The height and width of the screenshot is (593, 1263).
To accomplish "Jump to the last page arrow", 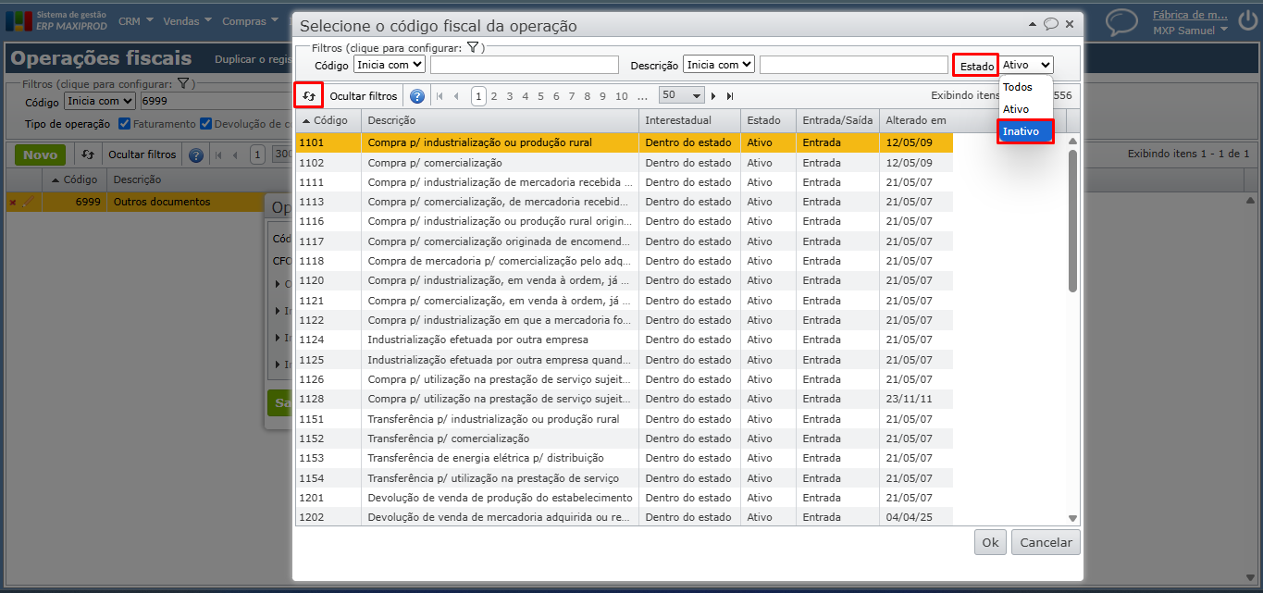I will click(730, 96).
